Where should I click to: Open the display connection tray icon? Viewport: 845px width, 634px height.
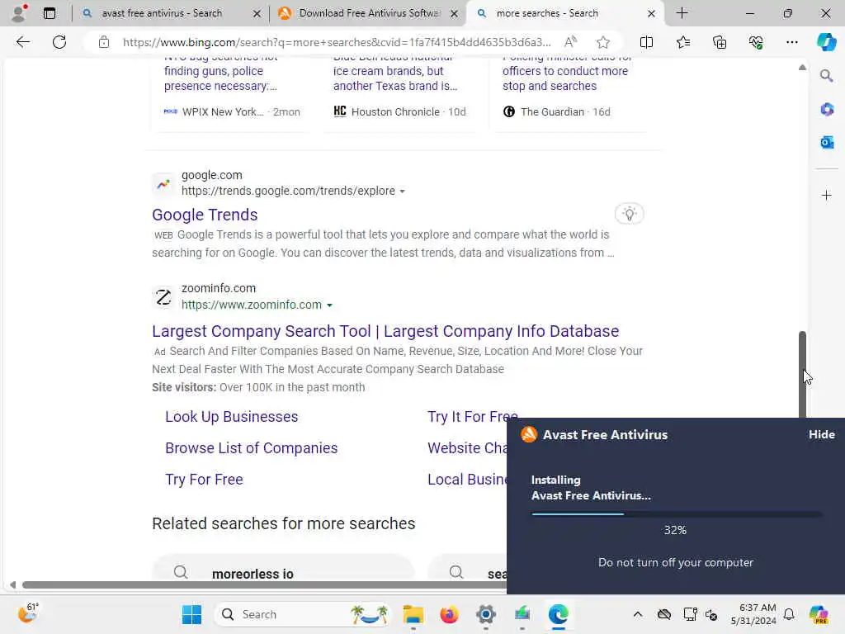click(690, 614)
